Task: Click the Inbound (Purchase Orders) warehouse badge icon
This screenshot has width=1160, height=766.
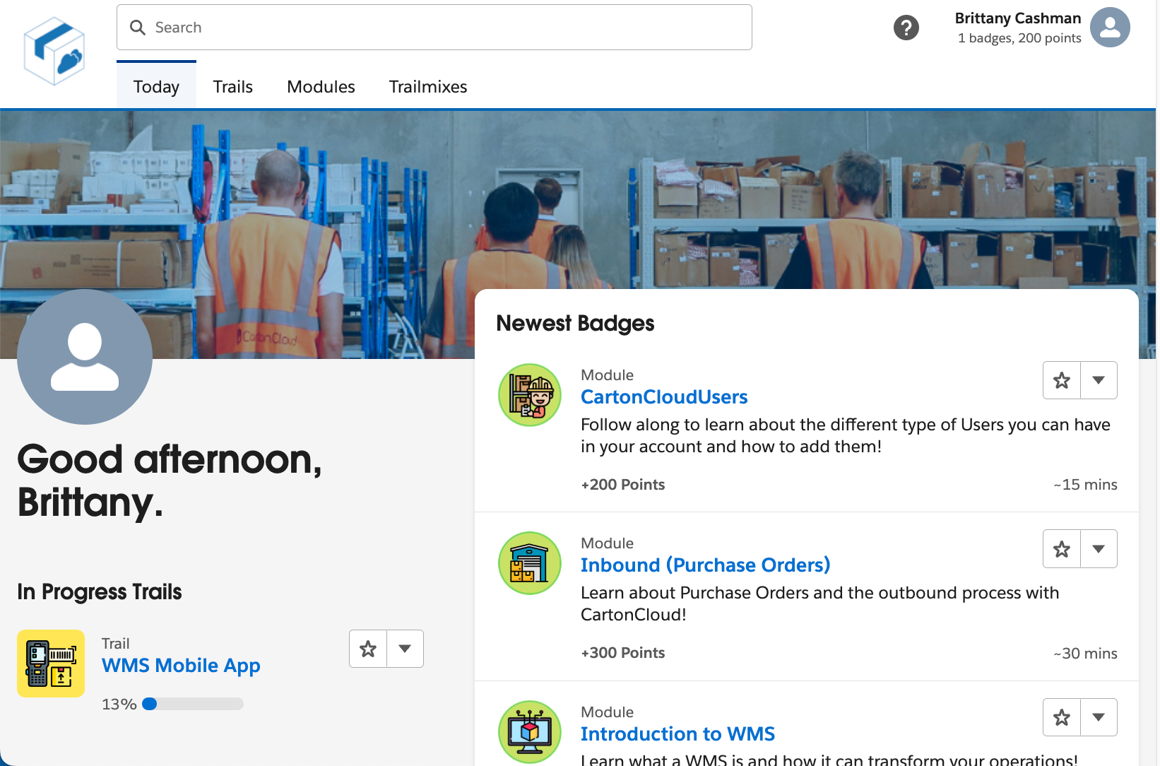Action: click(x=529, y=562)
